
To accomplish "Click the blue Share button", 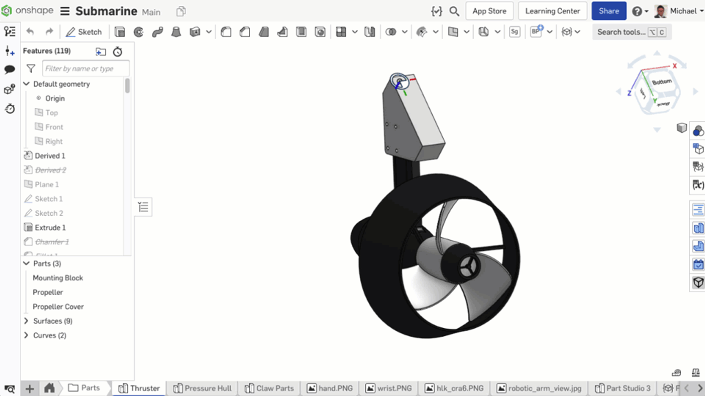I will pyautogui.click(x=609, y=11).
